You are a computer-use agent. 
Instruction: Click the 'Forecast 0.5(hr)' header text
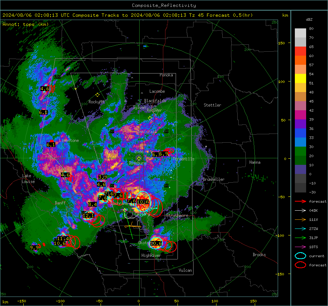coord(230,15)
